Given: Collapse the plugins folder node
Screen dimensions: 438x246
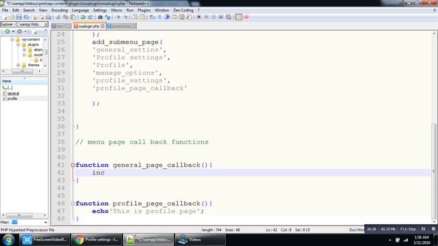Looking at the screenshot, I should (x=18, y=44).
